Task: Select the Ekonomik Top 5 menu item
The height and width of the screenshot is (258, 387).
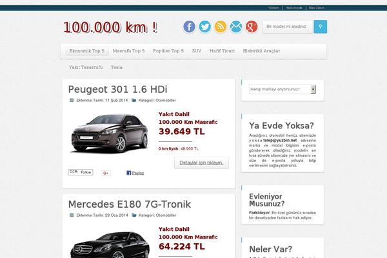Action: pos(87,51)
